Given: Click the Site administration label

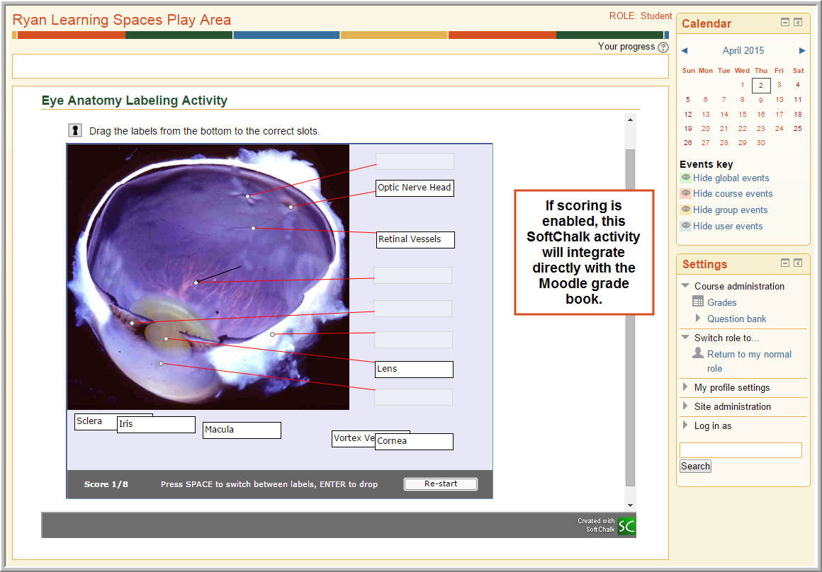Looking at the screenshot, I should [732, 406].
